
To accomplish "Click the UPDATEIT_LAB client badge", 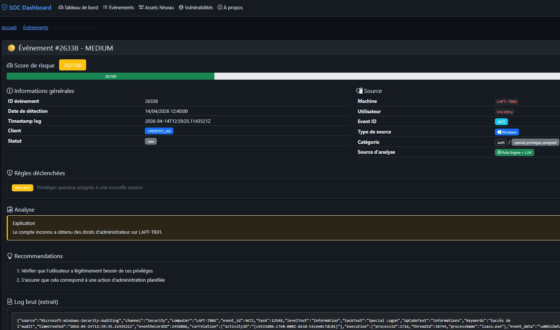I will tap(159, 131).
